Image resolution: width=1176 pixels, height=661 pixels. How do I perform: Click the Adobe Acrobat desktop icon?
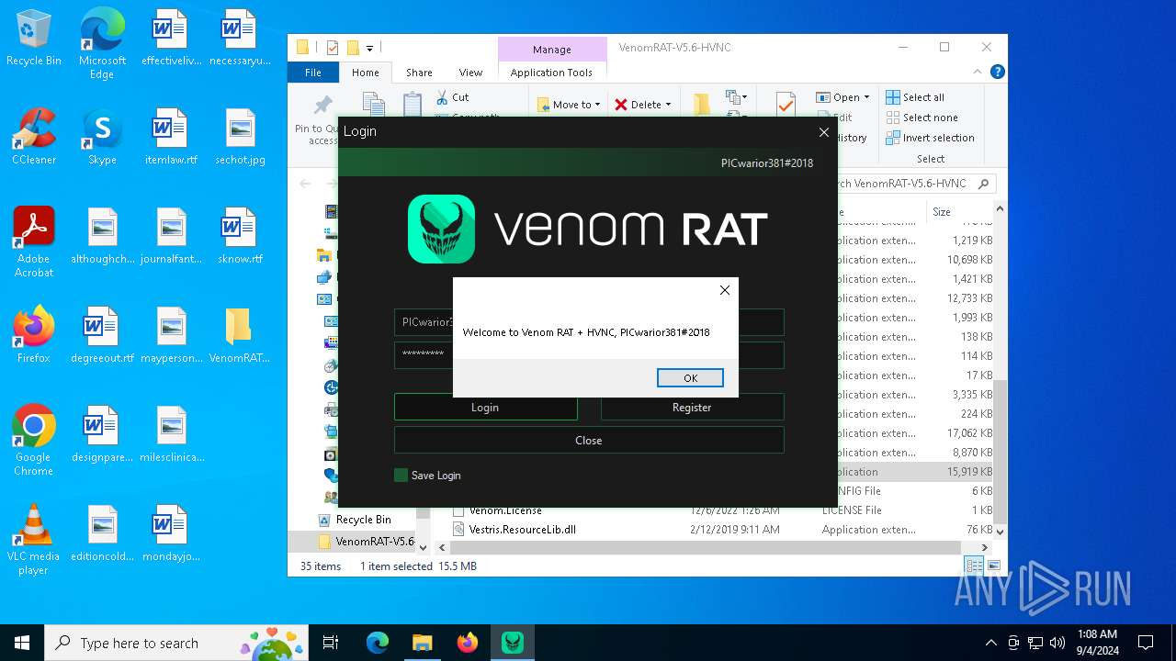click(34, 242)
